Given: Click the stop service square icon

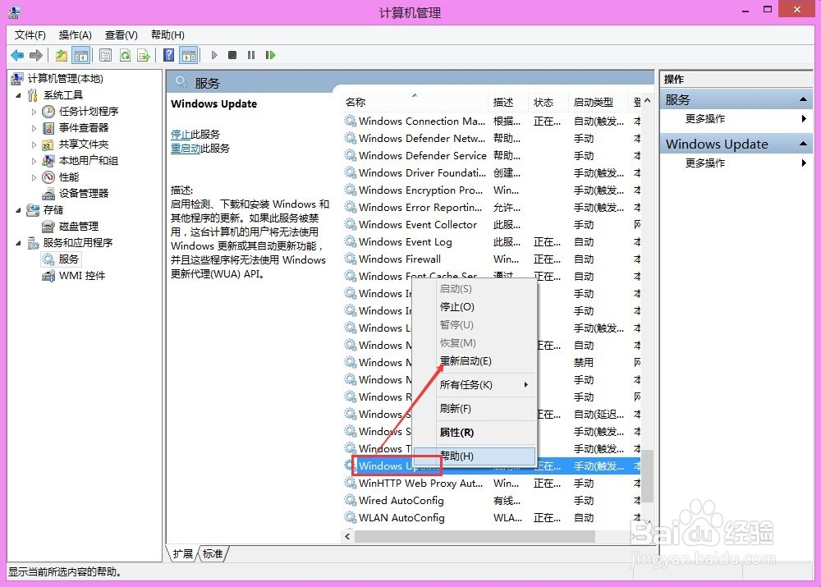Looking at the screenshot, I should tap(232, 55).
